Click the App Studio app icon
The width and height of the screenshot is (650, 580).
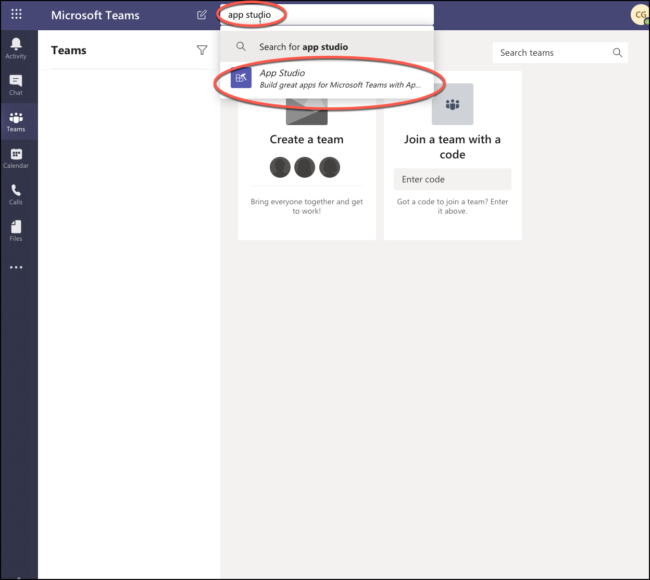pos(241,78)
